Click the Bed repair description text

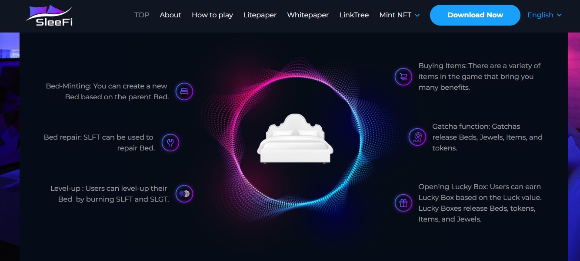coord(99,142)
